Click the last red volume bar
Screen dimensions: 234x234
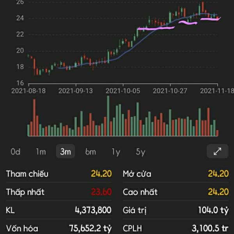point(217,133)
